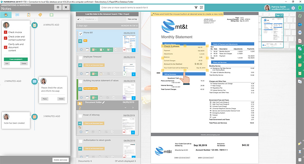Check the Employee Timecard checkbox

click(81, 58)
